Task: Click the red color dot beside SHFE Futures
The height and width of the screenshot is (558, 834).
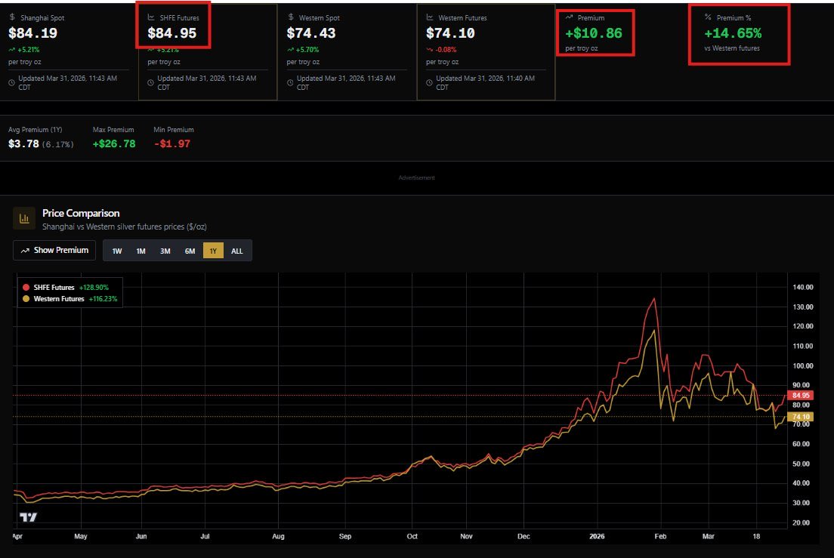Action: coord(26,287)
